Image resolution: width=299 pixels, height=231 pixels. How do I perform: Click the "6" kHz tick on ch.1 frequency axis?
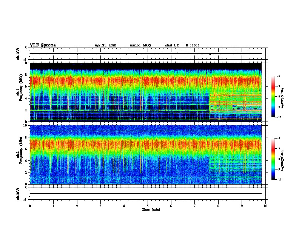click(x=26, y=86)
